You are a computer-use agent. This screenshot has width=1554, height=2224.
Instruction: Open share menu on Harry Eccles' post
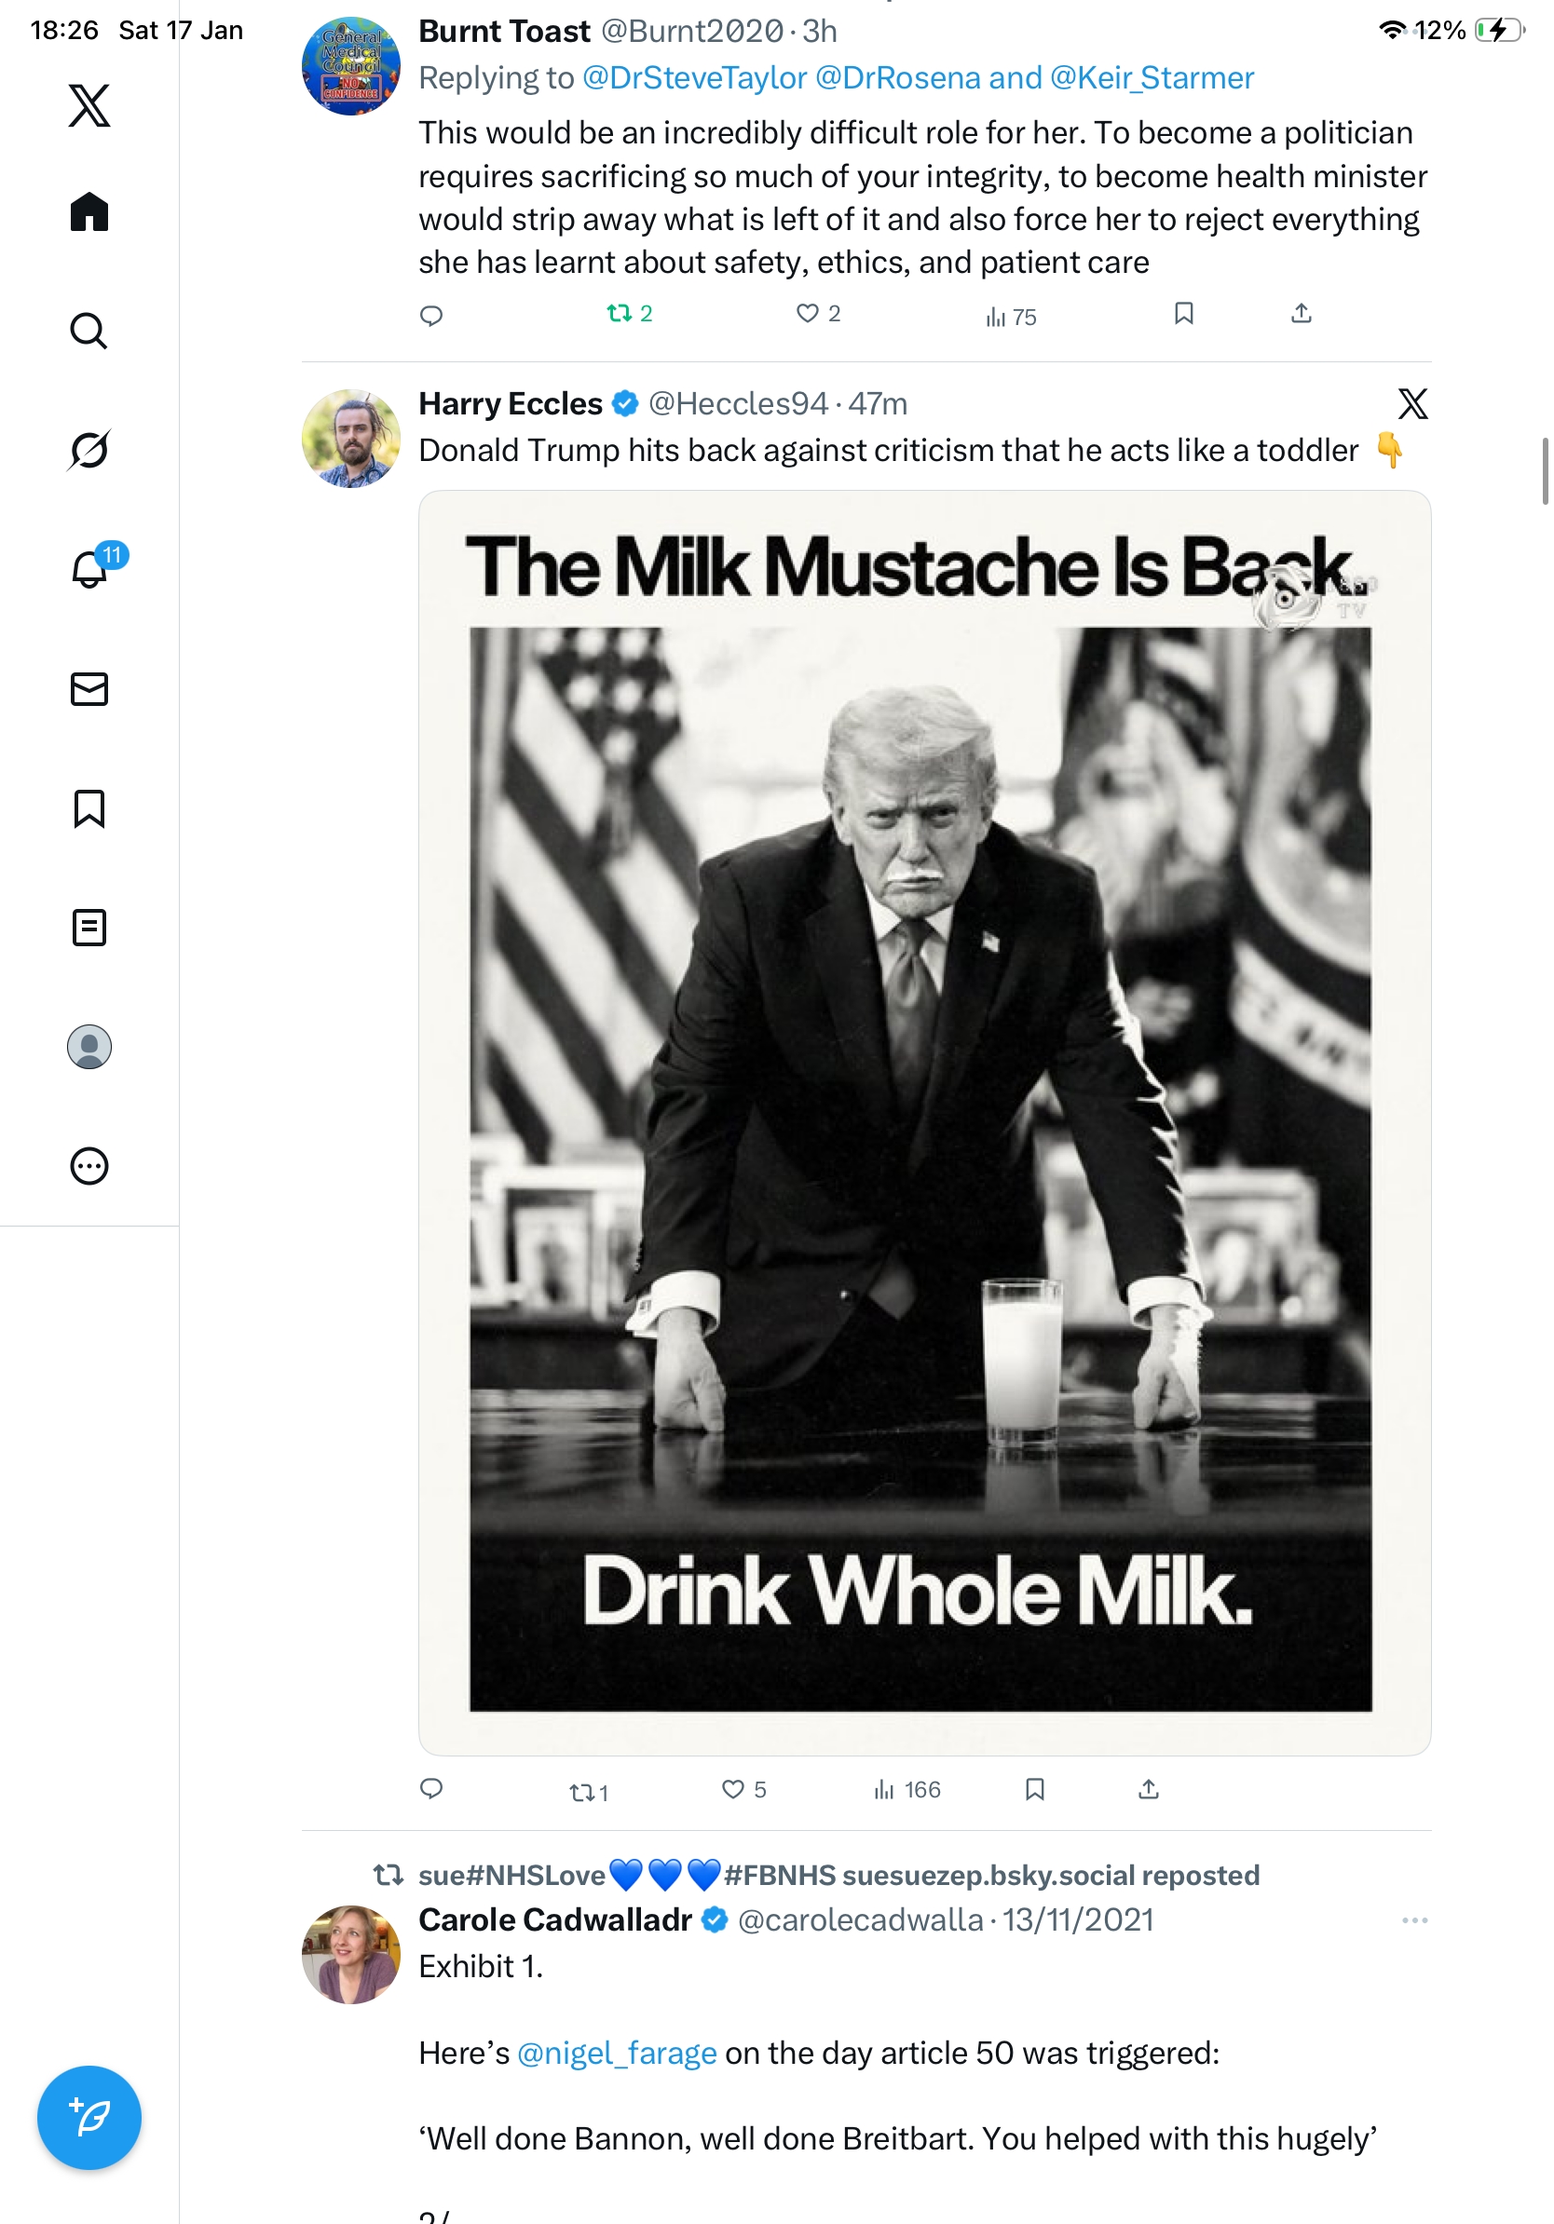click(x=1148, y=1789)
